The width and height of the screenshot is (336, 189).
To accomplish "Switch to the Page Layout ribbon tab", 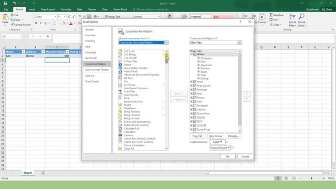I will pos(48,9).
